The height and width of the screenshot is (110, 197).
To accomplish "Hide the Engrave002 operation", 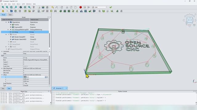I will pos(11,27).
